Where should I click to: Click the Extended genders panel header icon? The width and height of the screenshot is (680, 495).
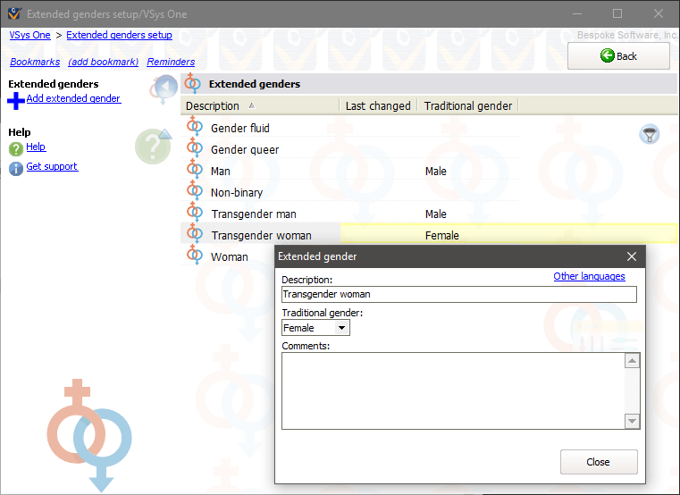click(x=193, y=84)
